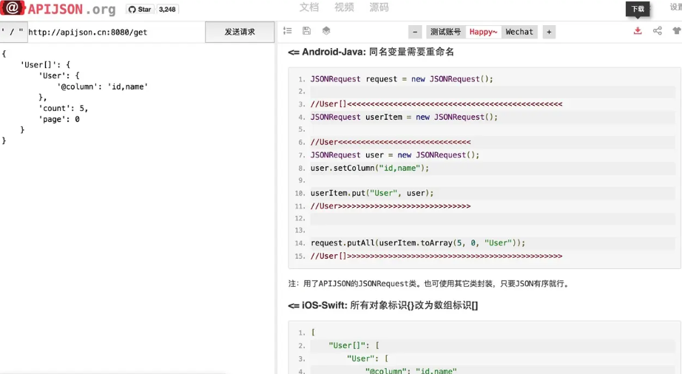The image size is (682, 374).
Task: Click the iOS-Swift section heading
Action: [382, 305]
